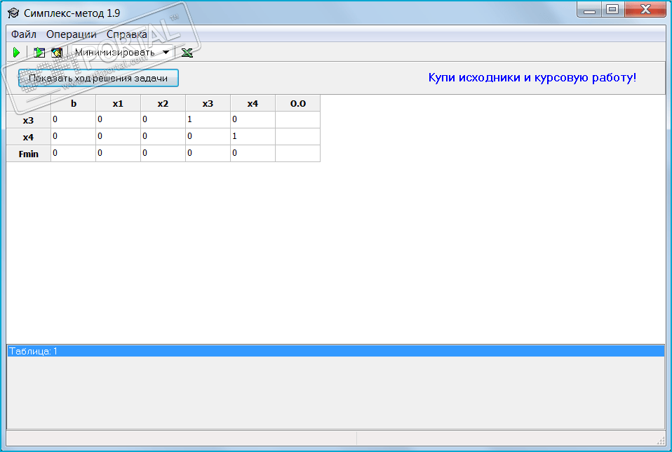Open the Операции menu

(71, 34)
